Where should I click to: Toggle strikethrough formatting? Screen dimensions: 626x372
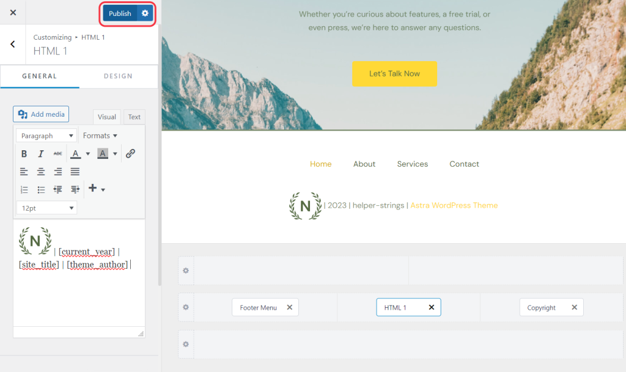(x=58, y=153)
